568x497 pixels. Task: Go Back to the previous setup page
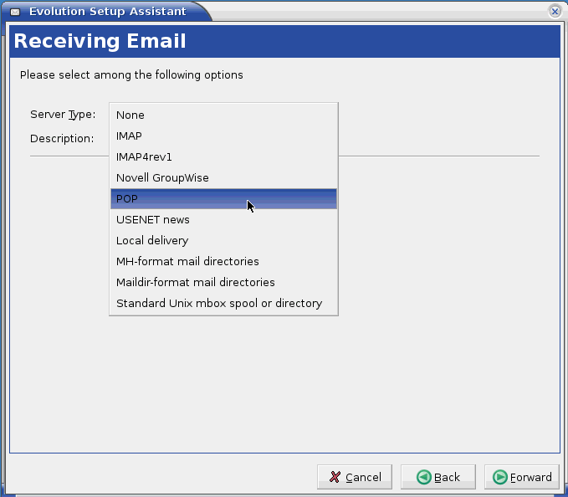[438, 477]
